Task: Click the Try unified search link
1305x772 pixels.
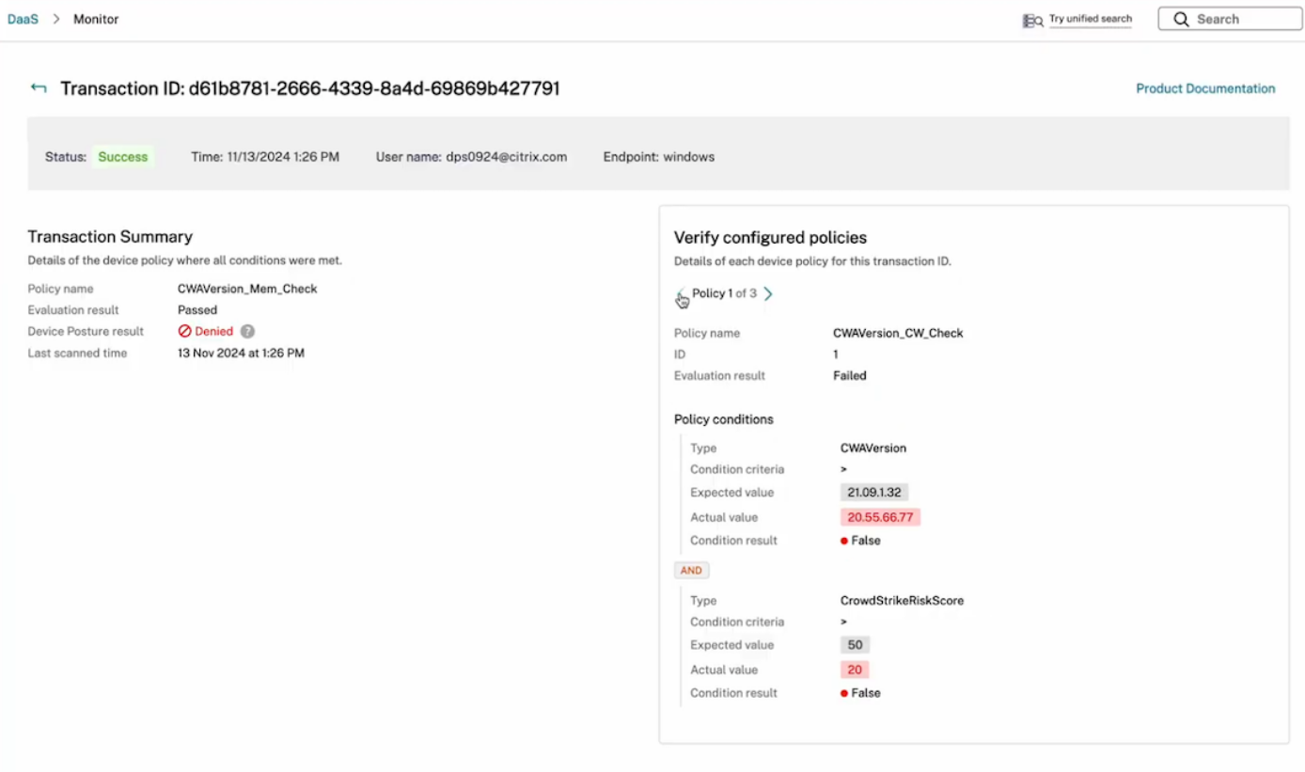Action: click(1090, 19)
